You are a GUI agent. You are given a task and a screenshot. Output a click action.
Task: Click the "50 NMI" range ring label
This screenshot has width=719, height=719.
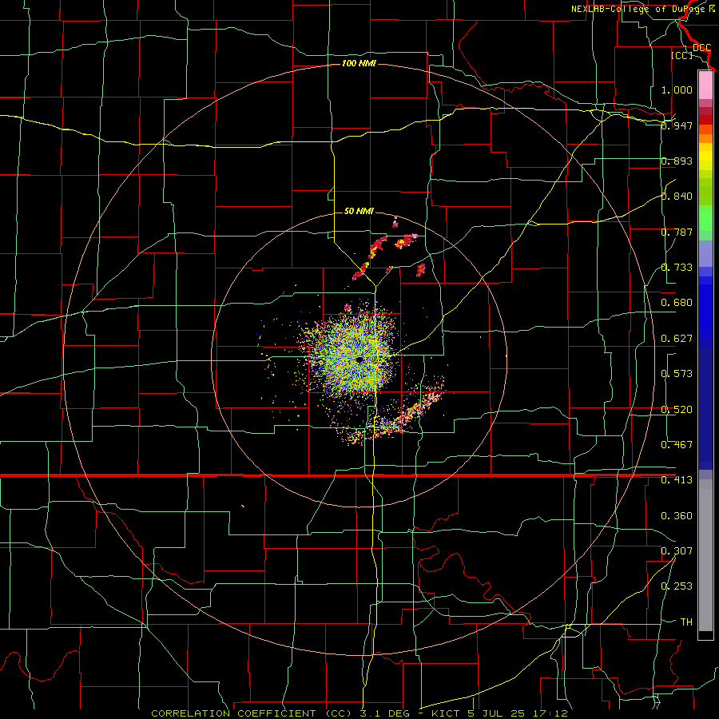359,212
